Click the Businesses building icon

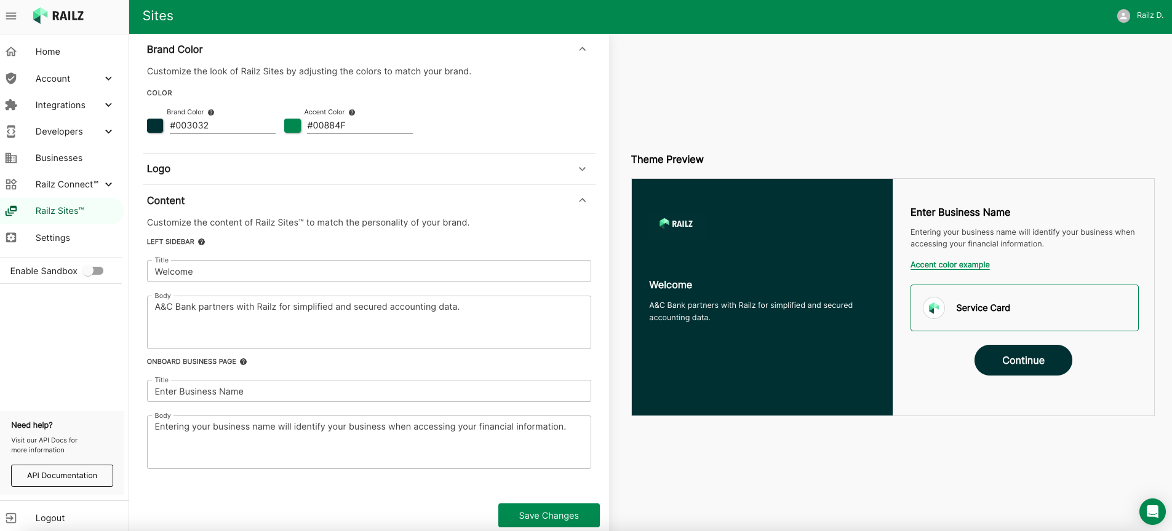(11, 158)
